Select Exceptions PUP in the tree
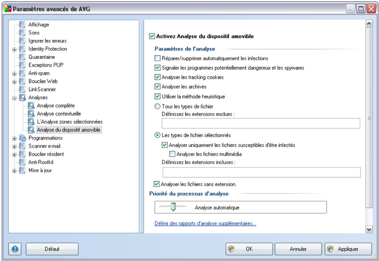Viewport: 379px width, 261px height. point(46,65)
